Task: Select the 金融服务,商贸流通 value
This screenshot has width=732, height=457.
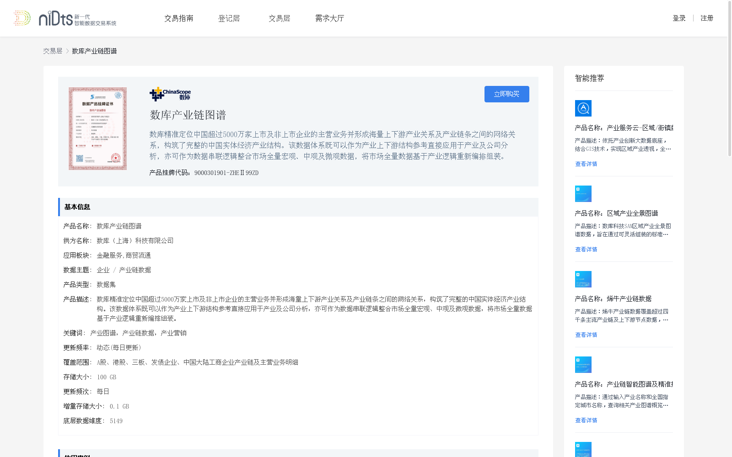Action: pos(124,255)
